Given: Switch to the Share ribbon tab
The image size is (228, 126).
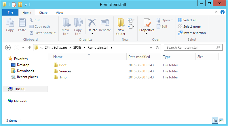Looking at the screenshot, I should point(43,13).
